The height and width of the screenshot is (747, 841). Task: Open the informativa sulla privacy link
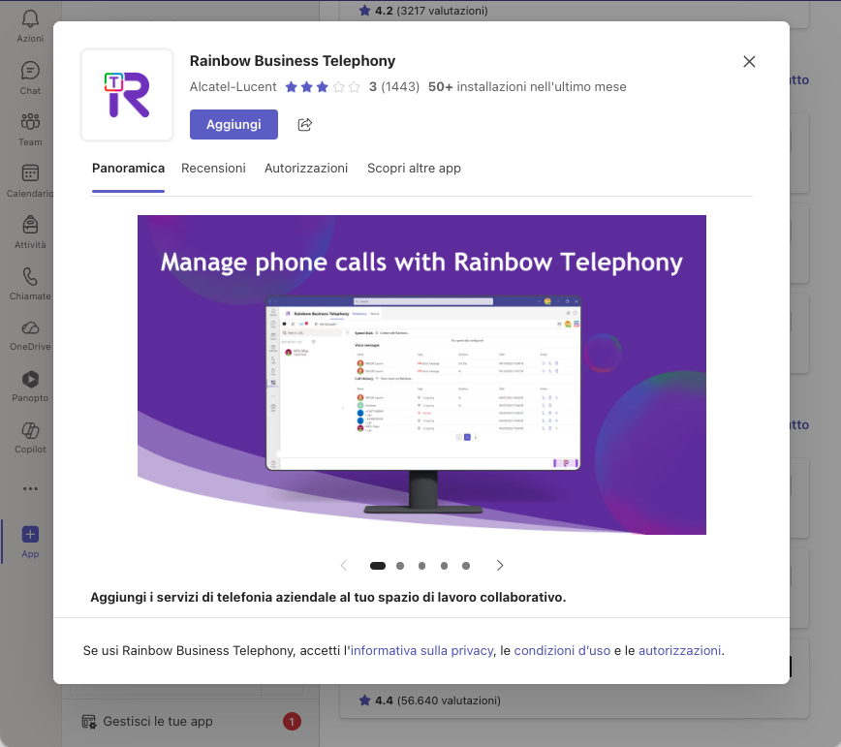[x=421, y=650]
